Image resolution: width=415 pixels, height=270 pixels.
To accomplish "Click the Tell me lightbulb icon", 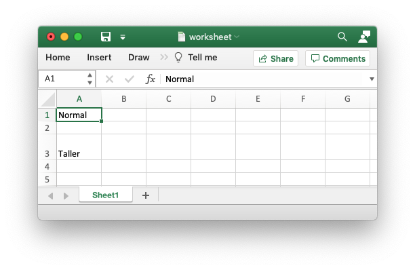I will pyautogui.click(x=178, y=57).
